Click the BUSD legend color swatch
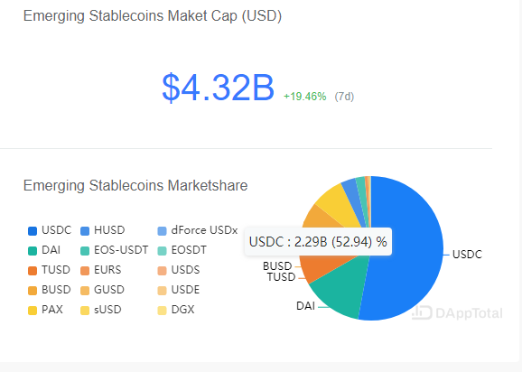This screenshot has width=522, height=372. [x=33, y=291]
